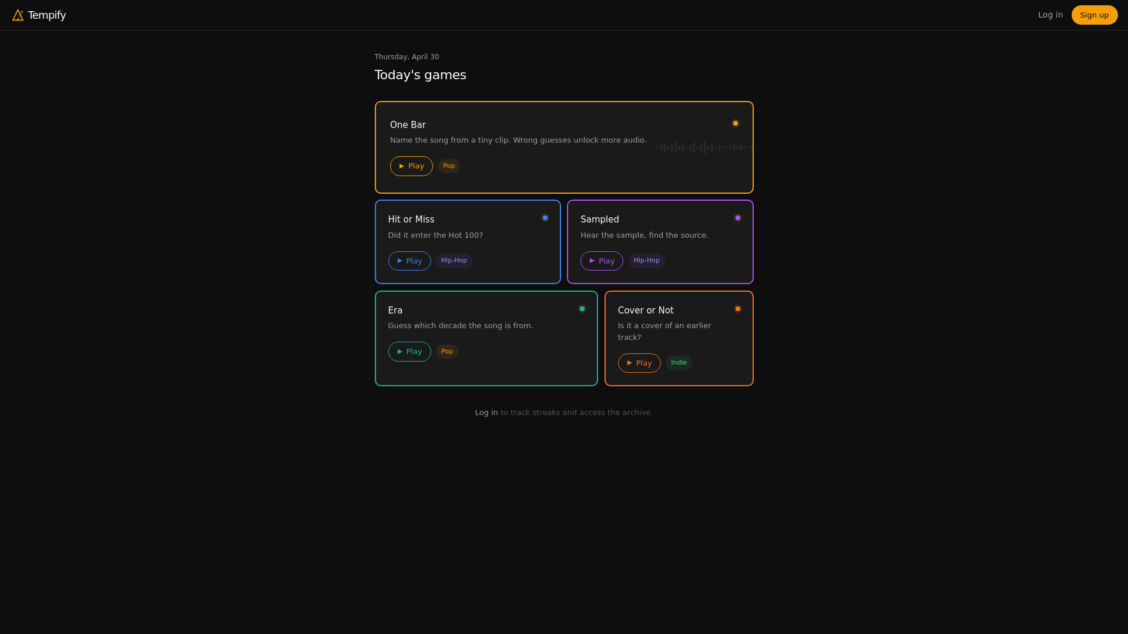Select the Hit or Miss title

coord(411,220)
